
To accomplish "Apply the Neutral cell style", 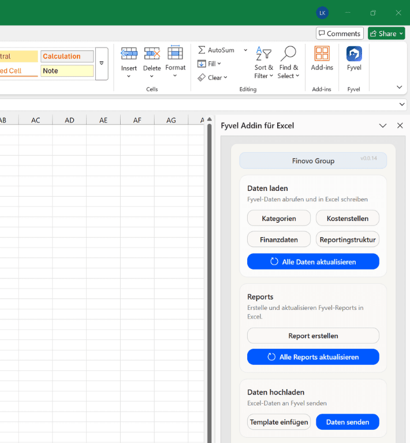I will click(18, 56).
